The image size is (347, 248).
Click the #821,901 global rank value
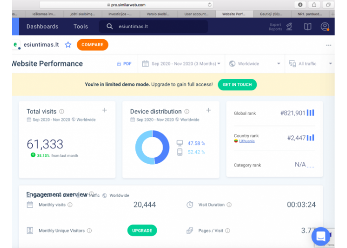click(293, 113)
